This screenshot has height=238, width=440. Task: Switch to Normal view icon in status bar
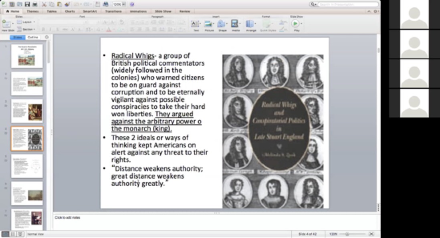5,234
